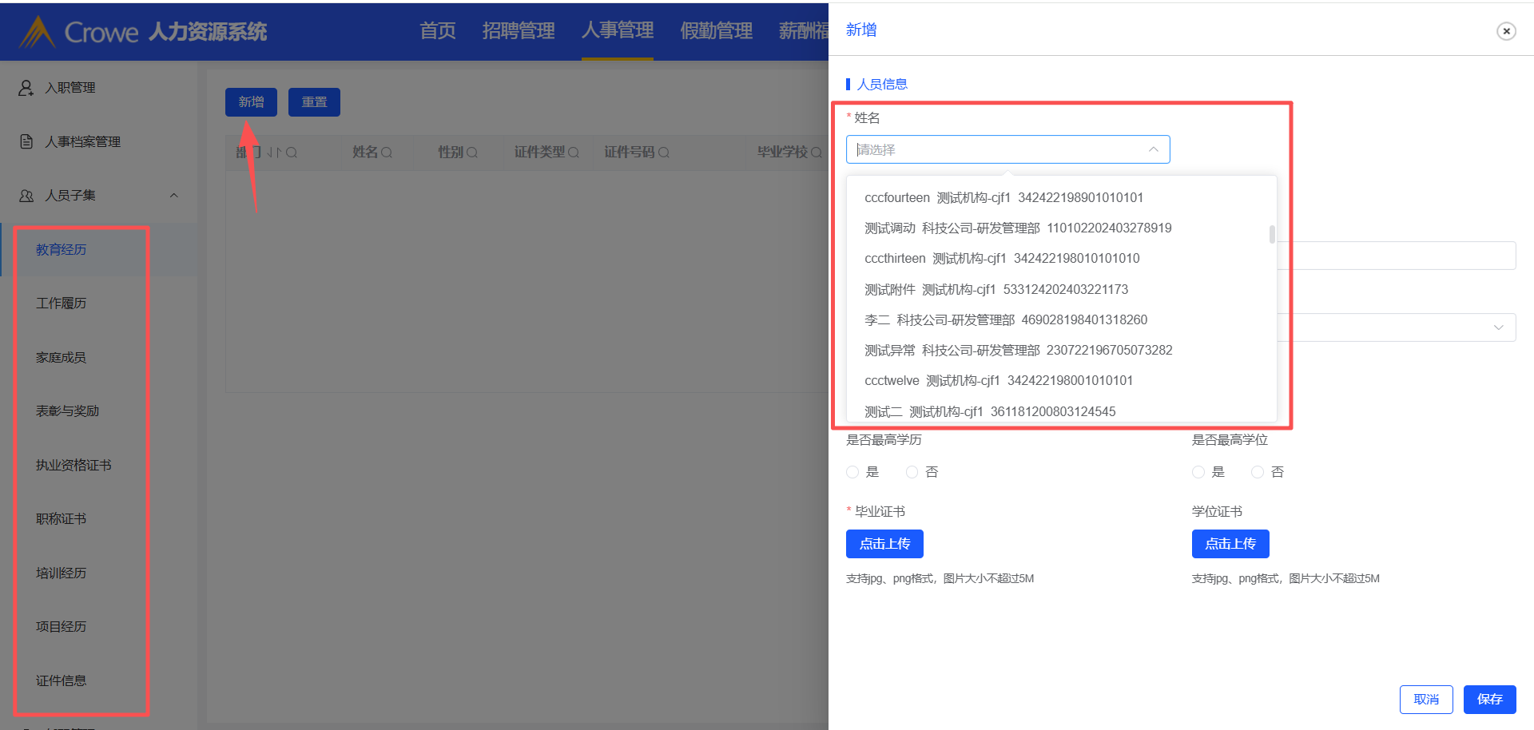Viewport: 1534px width, 730px height.
Task: Select 否 for 是否最高学历
Action: [x=912, y=472]
